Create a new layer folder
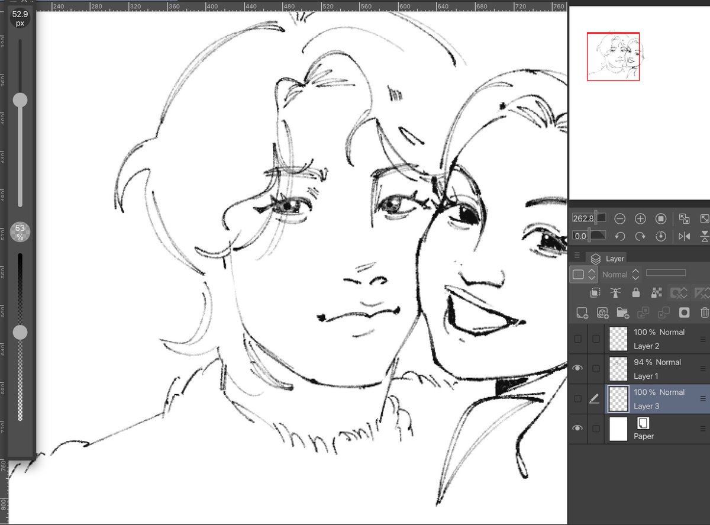Image resolution: width=710 pixels, height=525 pixels. 622,313
